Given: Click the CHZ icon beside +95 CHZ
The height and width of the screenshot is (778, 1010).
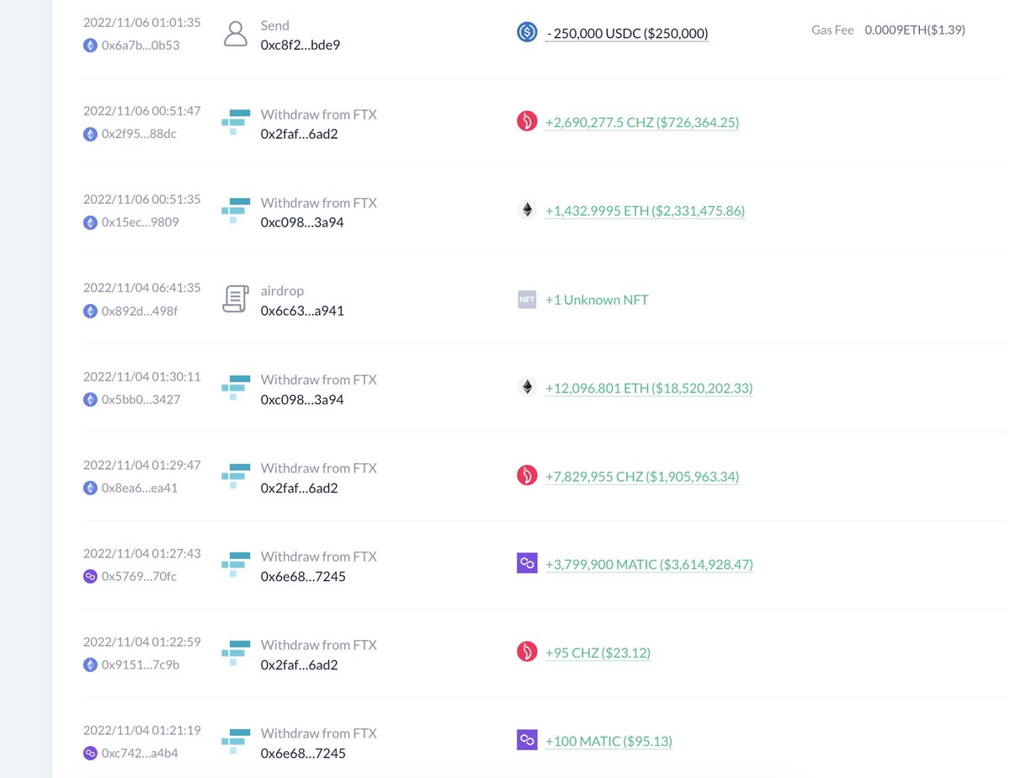Looking at the screenshot, I should pyautogui.click(x=527, y=652).
